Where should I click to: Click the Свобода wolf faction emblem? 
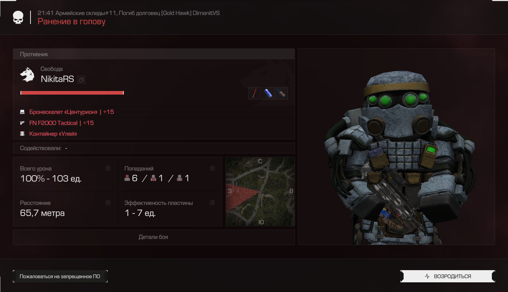tap(27, 75)
